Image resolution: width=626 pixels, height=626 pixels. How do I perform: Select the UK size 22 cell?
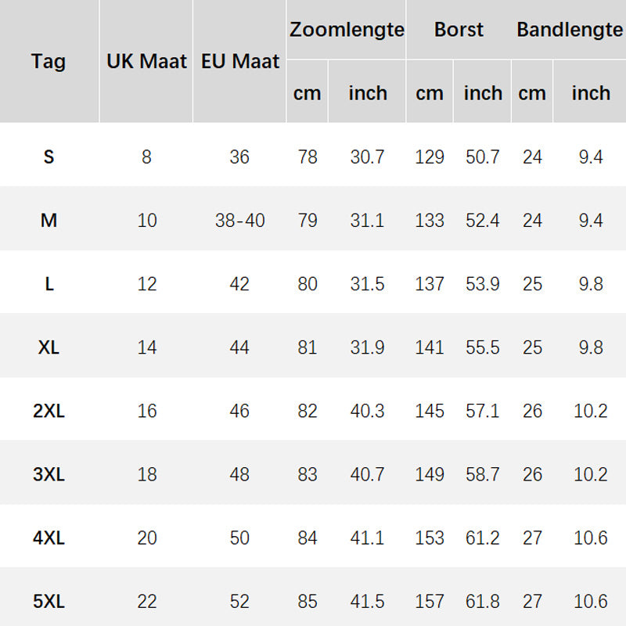click(147, 602)
